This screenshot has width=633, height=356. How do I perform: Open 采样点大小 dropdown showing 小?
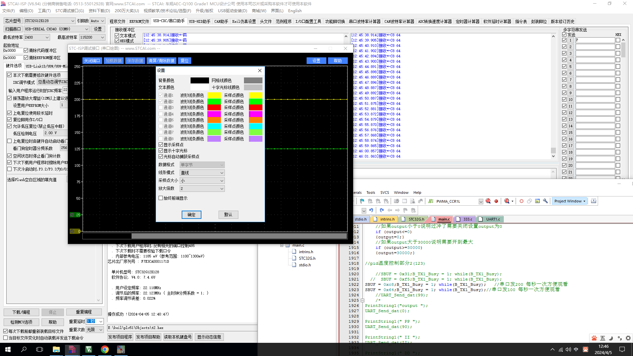202,181
